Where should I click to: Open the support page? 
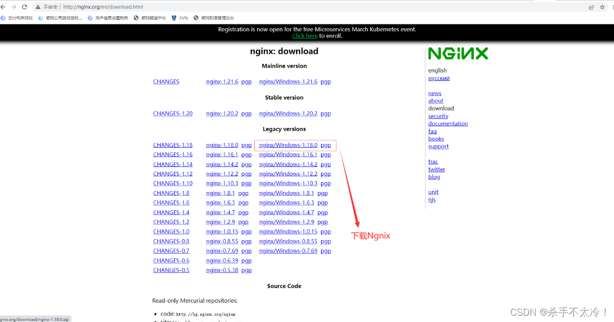(x=438, y=146)
